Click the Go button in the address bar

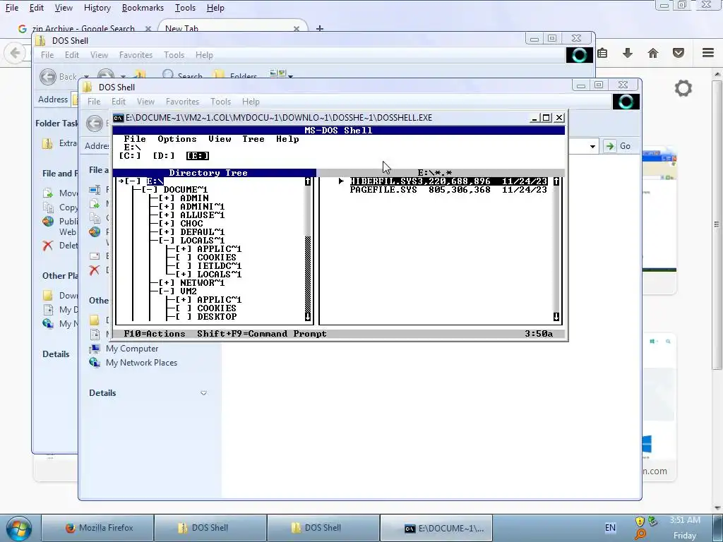click(617, 146)
